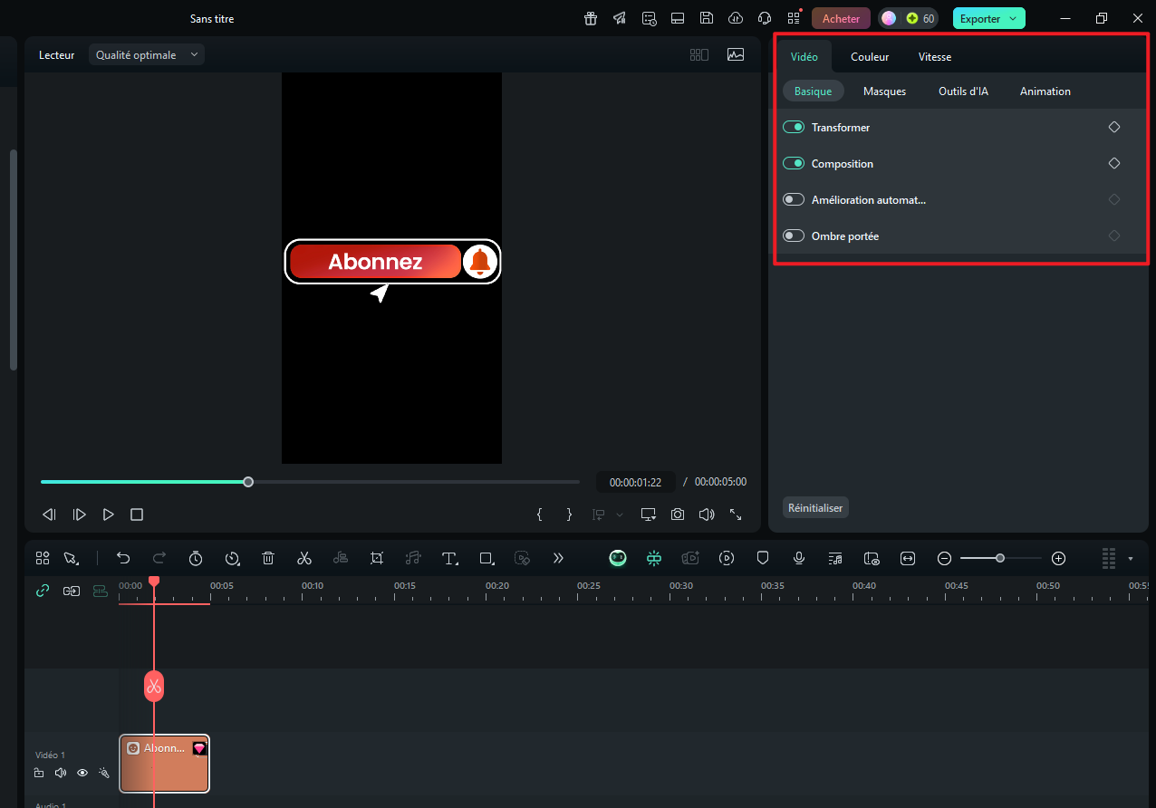Image resolution: width=1156 pixels, height=808 pixels.
Task: Open the speed ramp clock dropdown
Action: tap(232, 558)
